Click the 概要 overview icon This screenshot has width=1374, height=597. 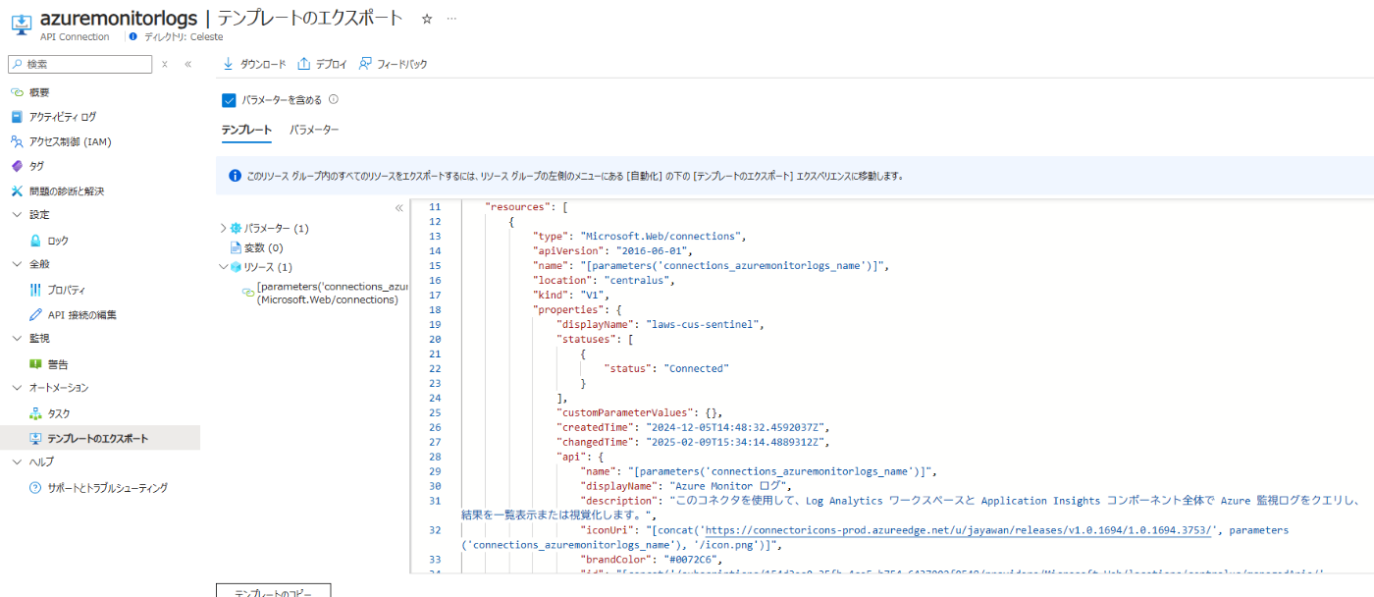17,92
